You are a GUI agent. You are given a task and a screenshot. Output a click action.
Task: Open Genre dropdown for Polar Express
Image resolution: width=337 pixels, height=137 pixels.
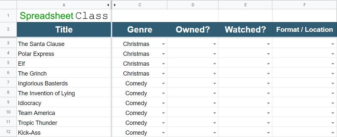(x=164, y=54)
